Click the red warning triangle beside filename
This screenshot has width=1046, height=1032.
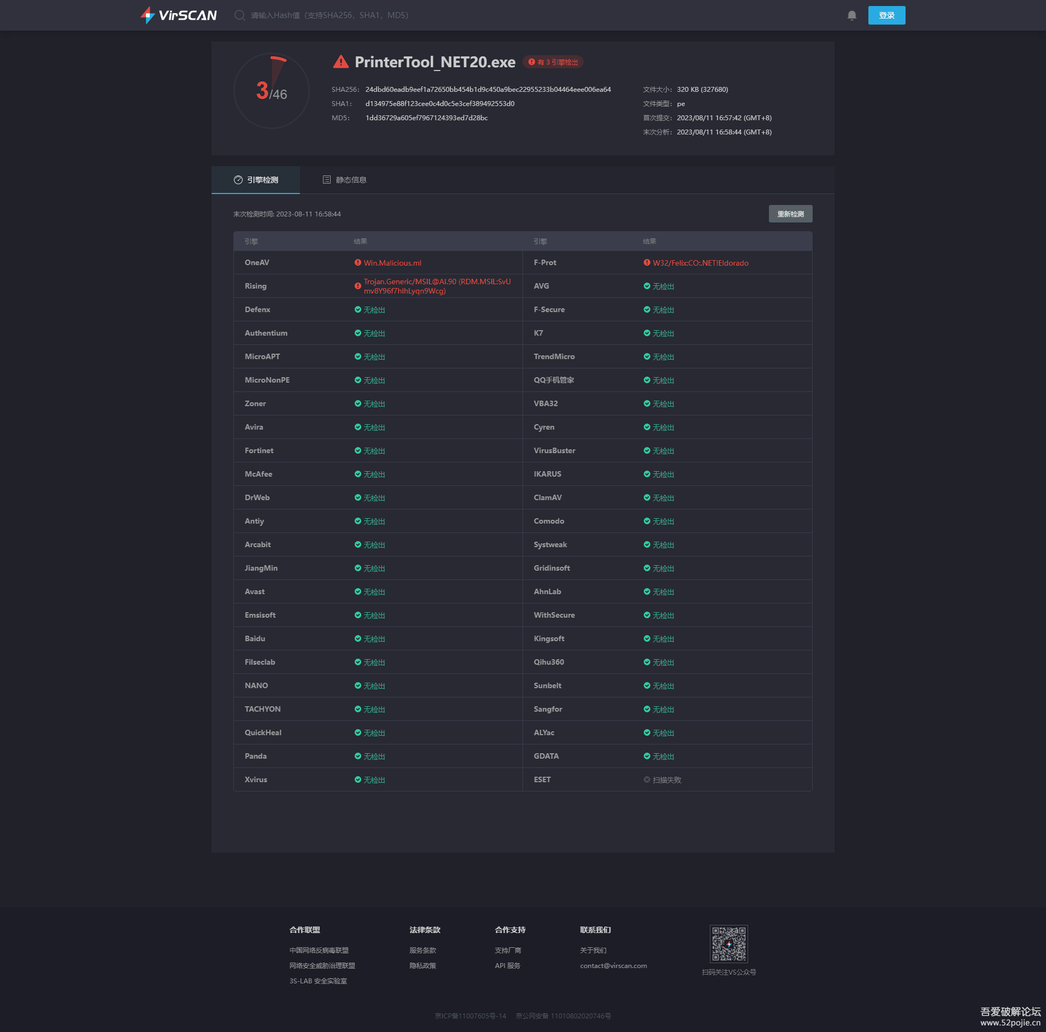click(x=340, y=62)
